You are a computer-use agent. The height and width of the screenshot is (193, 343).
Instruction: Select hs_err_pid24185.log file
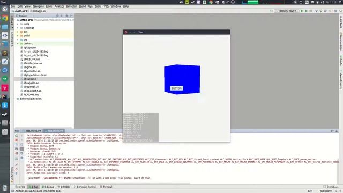click(36, 51)
